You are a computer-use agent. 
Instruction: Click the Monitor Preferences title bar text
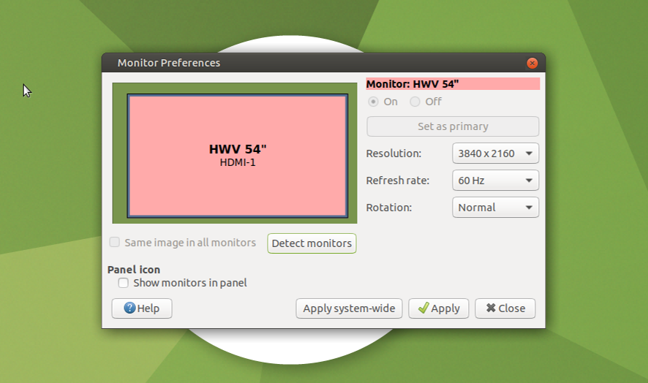(169, 63)
